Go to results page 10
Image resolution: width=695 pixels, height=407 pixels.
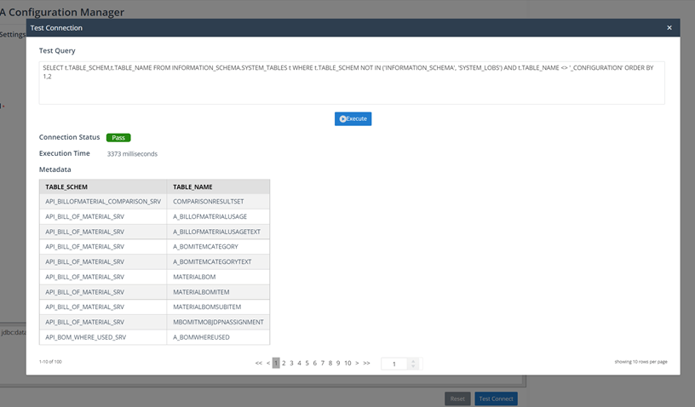347,364
